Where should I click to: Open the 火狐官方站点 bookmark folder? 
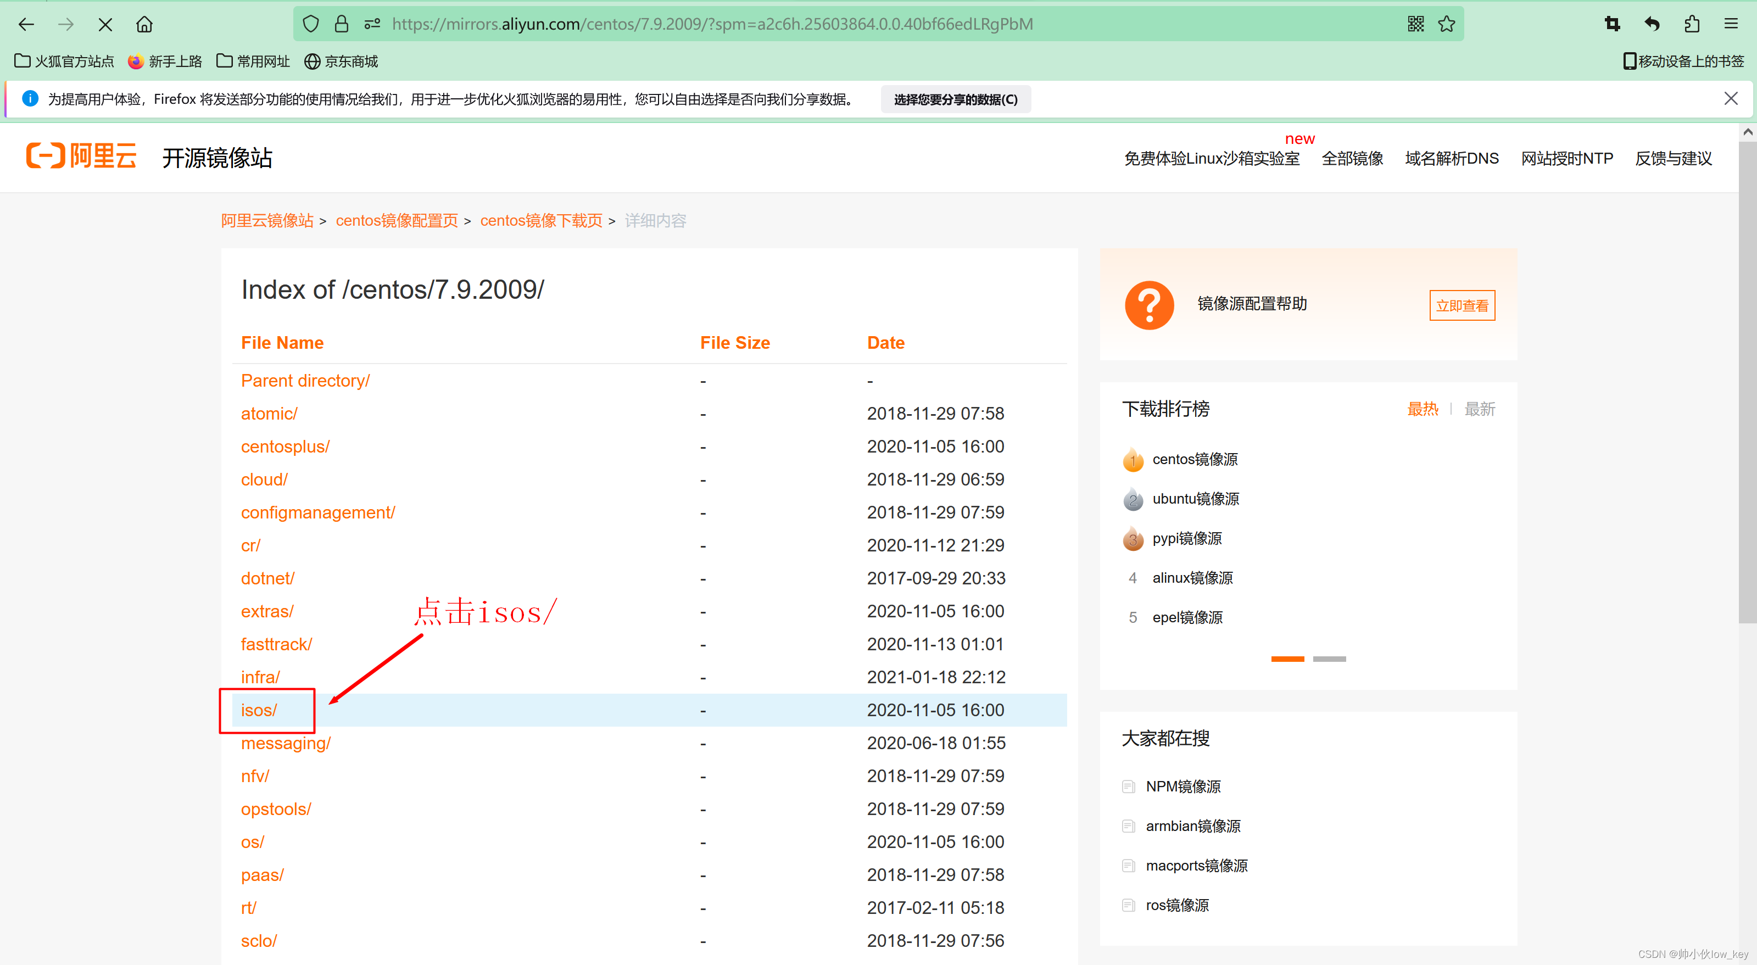coord(64,62)
